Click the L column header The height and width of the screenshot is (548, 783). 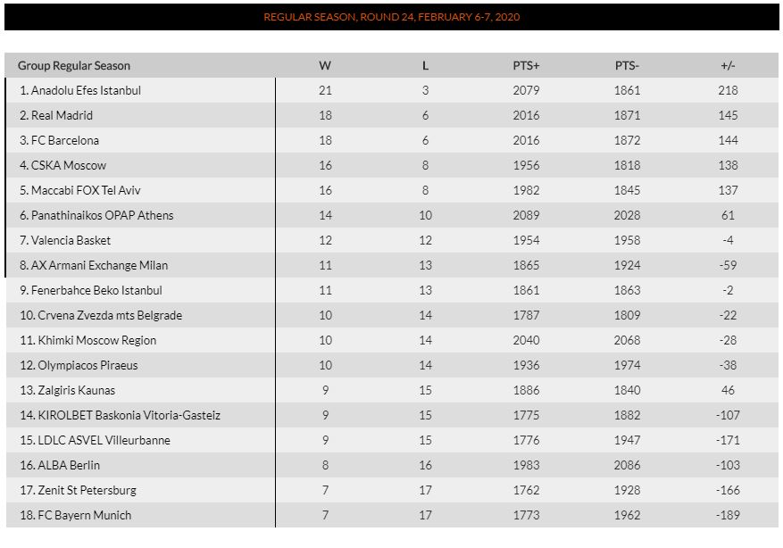[425, 65]
